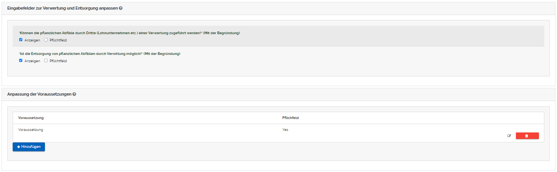557x172 pixels.
Task: Click the plus icon on the Hinzufügen button
Action: tap(19, 147)
